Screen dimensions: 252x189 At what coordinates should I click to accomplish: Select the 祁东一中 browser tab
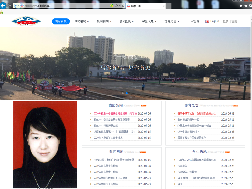click(146, 6)
